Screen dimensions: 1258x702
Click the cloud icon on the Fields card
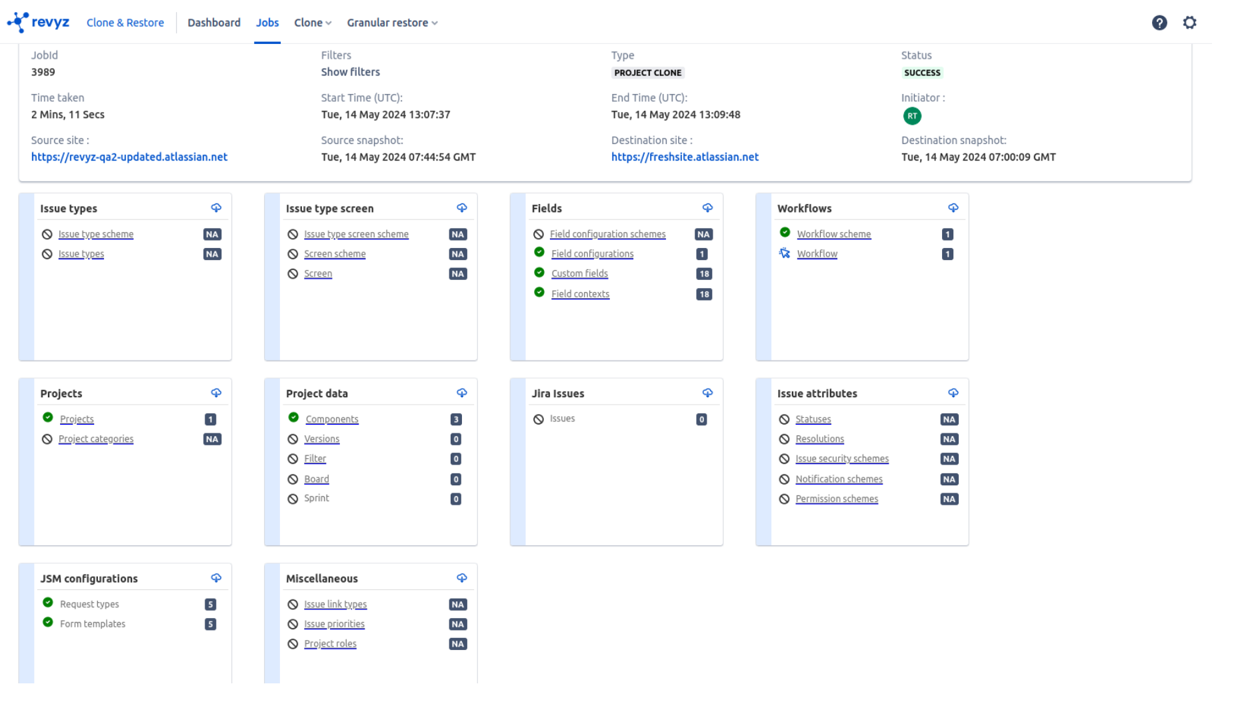[x=707, y=208]
